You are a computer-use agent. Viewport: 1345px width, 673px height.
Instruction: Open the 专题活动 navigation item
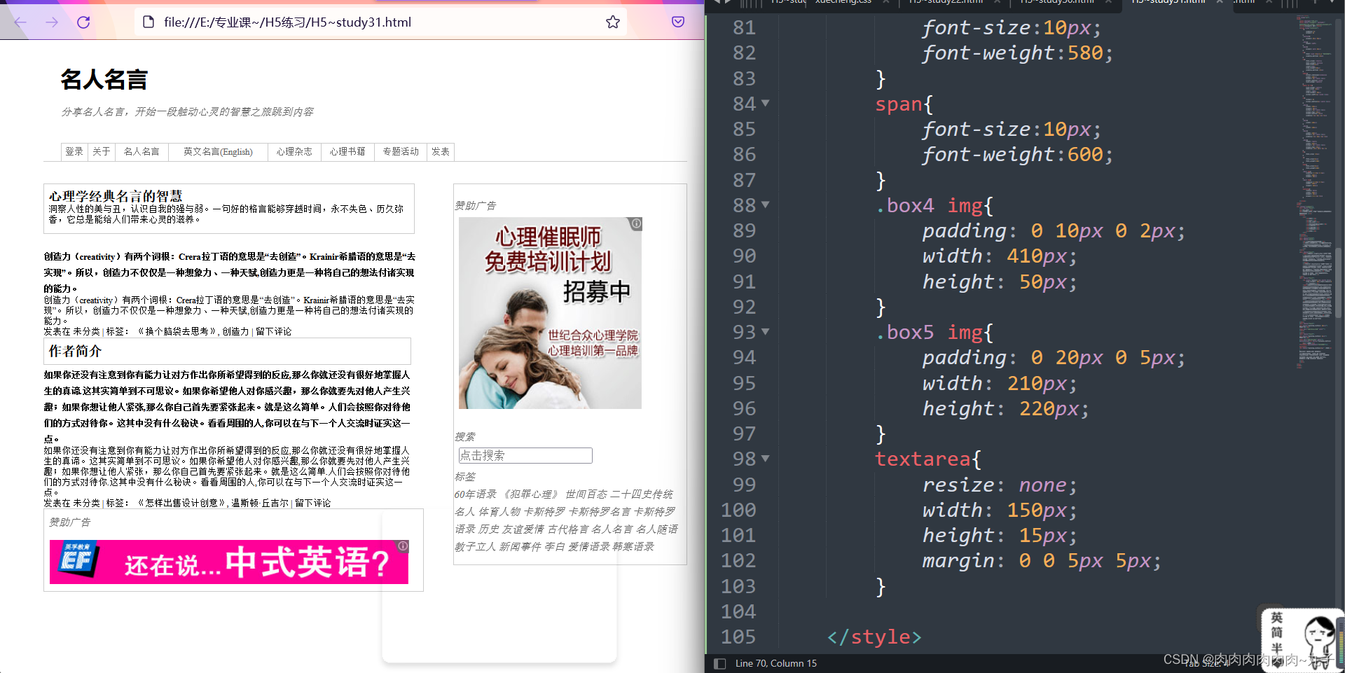point(401,152)
